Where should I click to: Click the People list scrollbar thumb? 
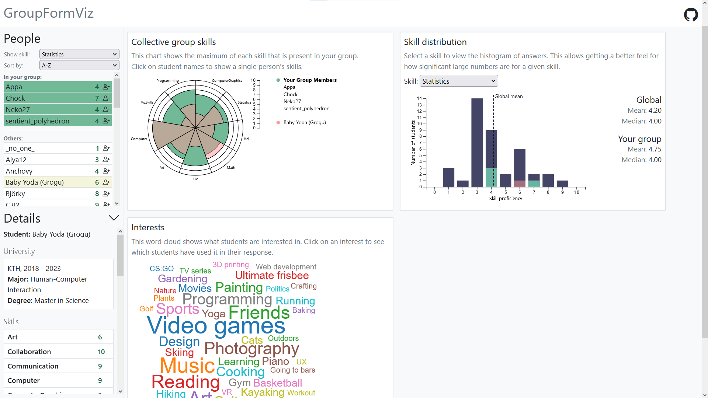click(x=117, y=93)
